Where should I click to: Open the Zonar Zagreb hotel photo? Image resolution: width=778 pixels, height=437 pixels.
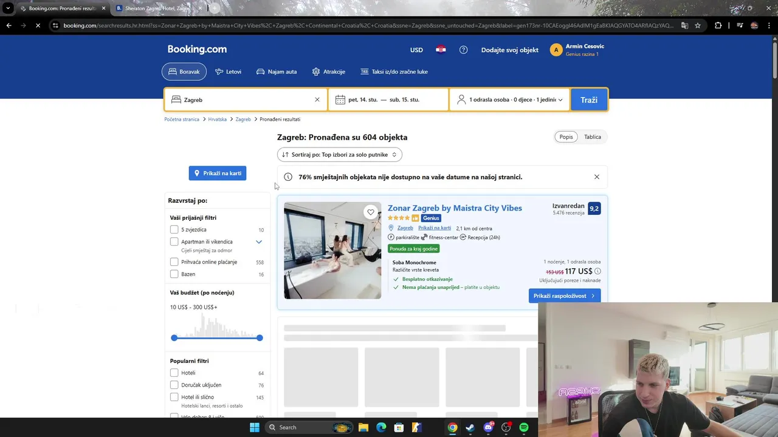(x=332, y=250)
